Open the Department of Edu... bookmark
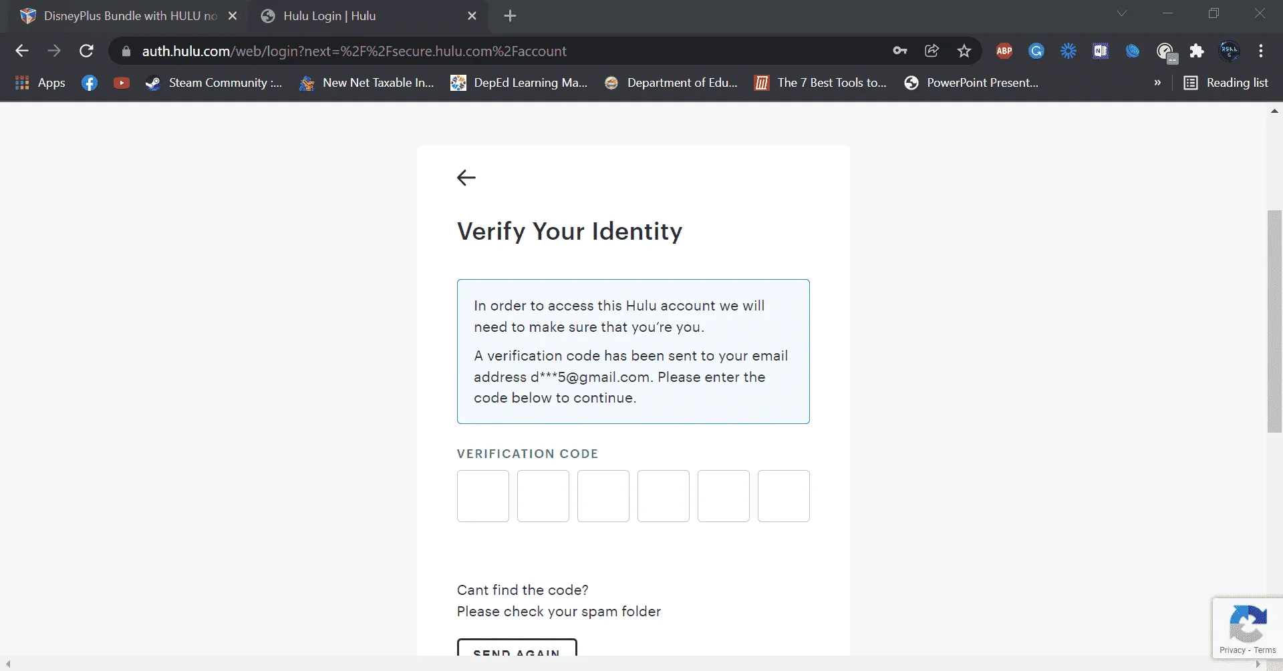This screenshot has width=1283, height=671. (x=671, y=83)
